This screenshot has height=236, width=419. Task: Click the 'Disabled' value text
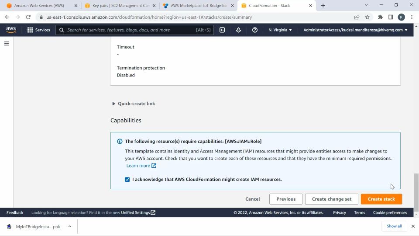(126, 75)
